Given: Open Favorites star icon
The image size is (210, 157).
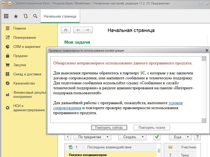Looking at the screenshot, I should click(x=16, y=16).
